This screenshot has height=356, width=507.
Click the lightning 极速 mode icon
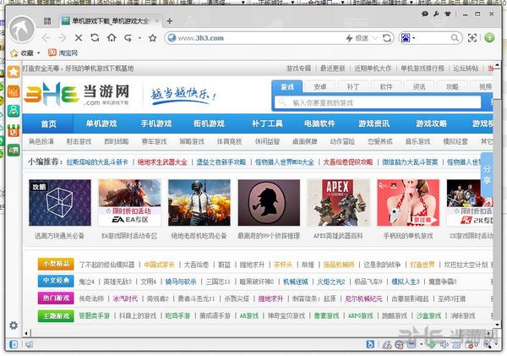pos(349,38)
